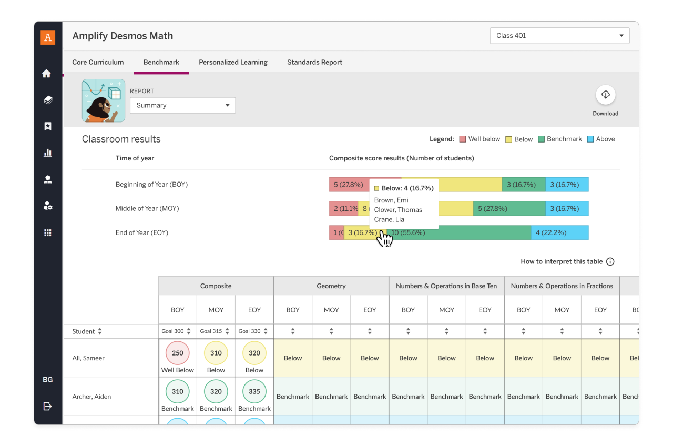Image resolution: width=673 pixels, height=446 pixels.
Task: Switch to the Personalized Learning tab
Action: point(233,62)
